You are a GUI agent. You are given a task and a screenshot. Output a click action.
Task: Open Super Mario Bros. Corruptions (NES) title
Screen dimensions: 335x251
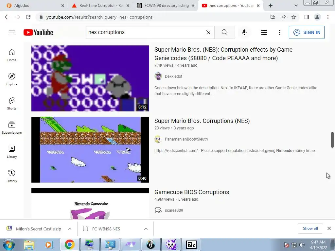(x=202, y=121)
